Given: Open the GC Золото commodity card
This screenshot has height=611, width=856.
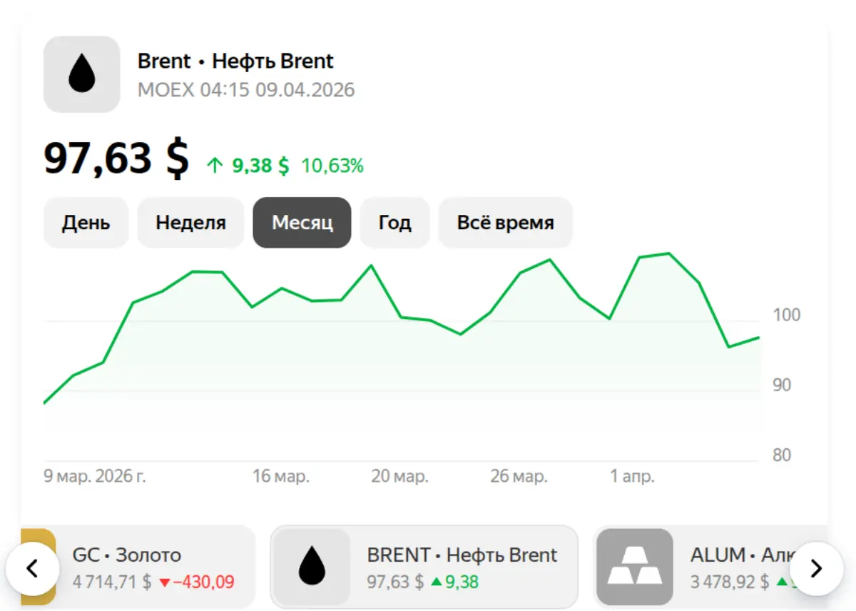Looking at the screenshot, I should click(x=138, y=567).
